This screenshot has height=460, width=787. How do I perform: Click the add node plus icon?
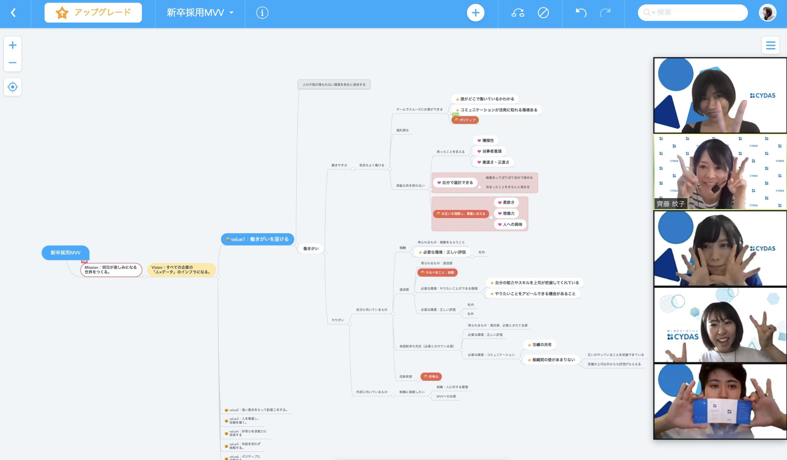tap(475, 13)
